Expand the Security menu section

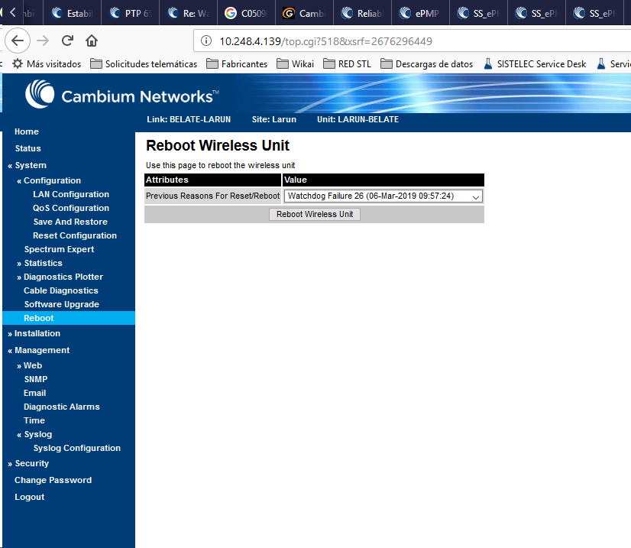[31, 463]
